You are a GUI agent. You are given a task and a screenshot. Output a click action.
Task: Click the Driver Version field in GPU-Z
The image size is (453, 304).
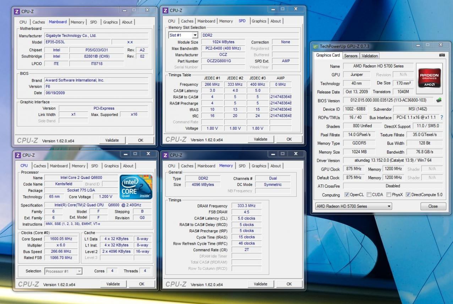[x=393, y=160]
